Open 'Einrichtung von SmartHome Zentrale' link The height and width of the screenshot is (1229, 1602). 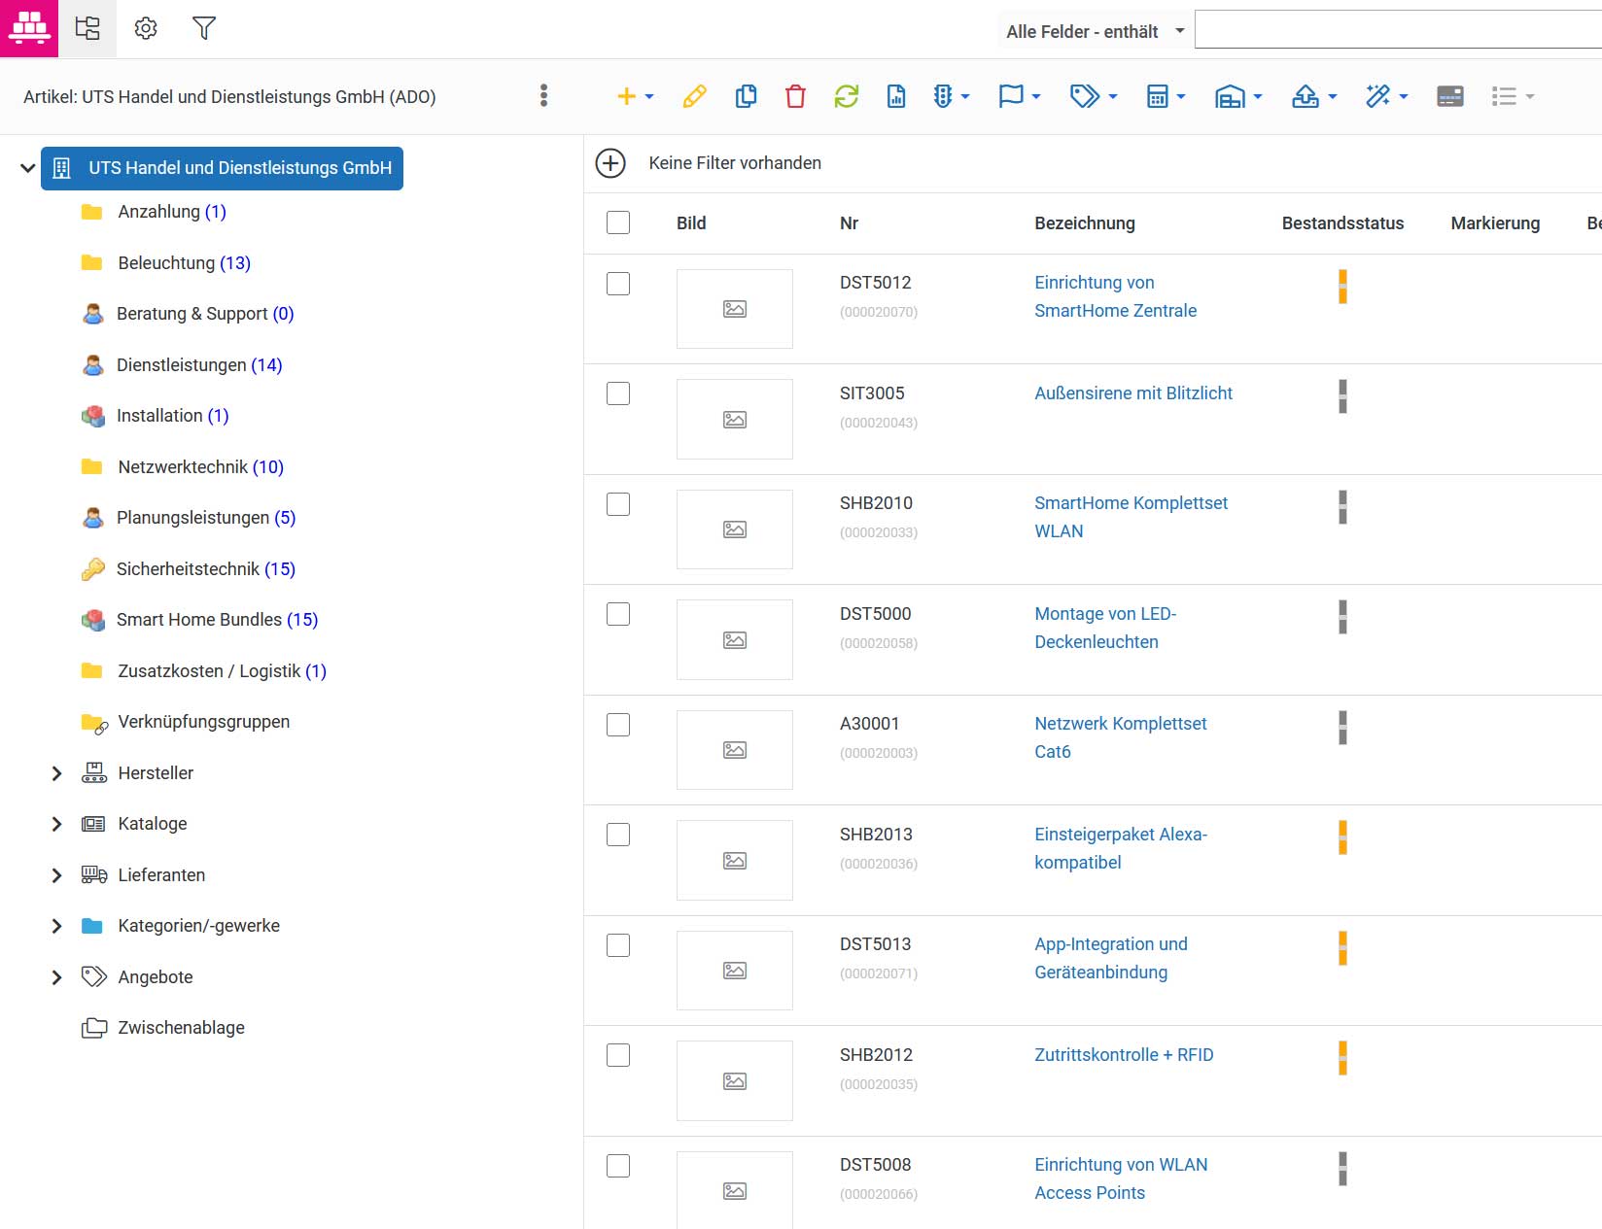[1115, 296]
